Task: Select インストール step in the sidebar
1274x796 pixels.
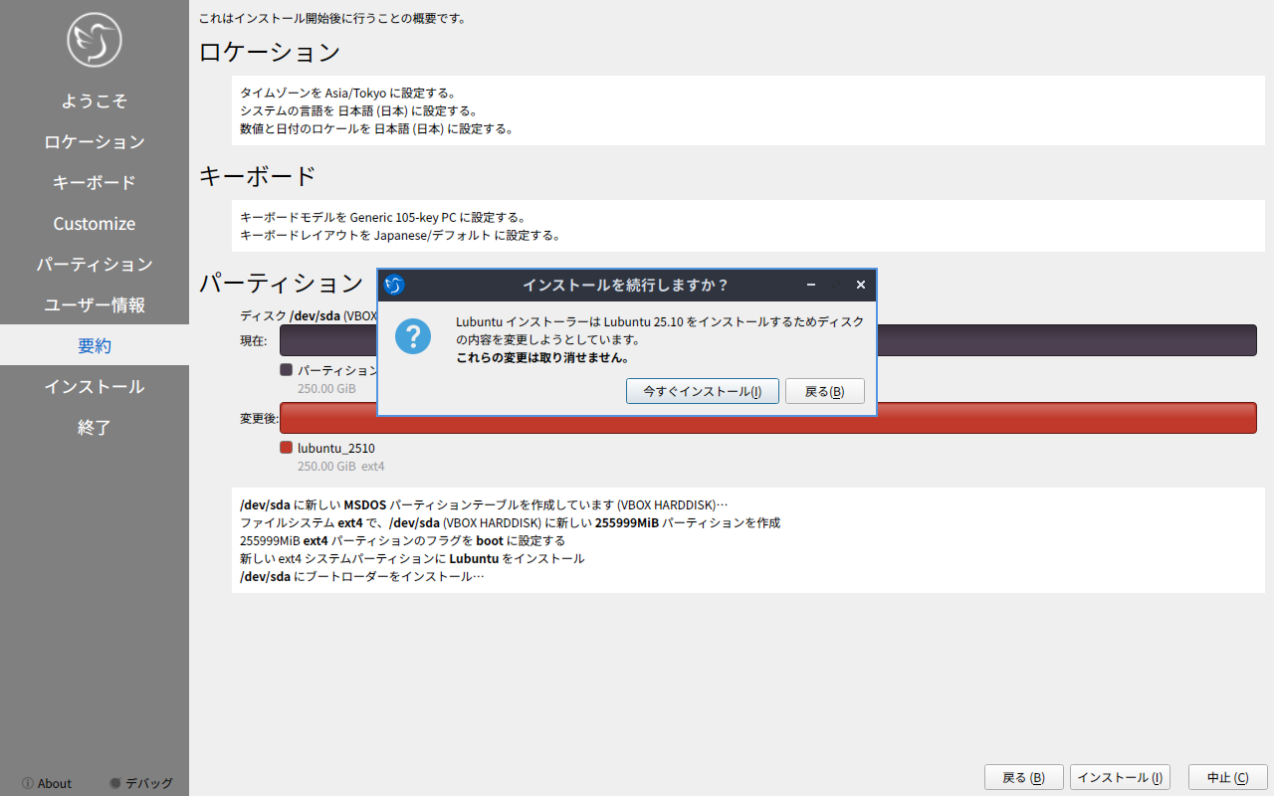Action: (x=95, y=386)
